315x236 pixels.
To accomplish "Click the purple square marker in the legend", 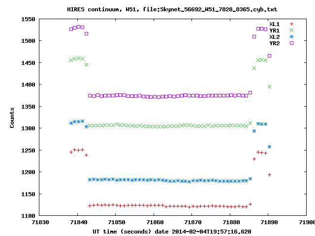I will click(291, 43).
